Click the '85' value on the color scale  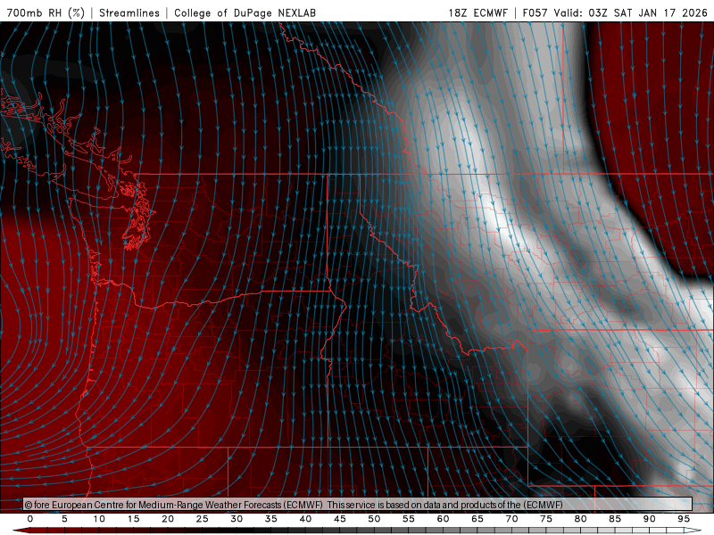click(615, 519)
